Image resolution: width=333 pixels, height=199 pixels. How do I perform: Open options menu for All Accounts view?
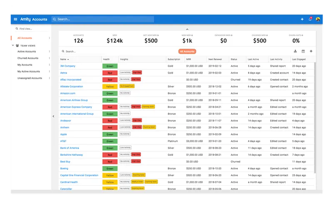tap(49, 38)
